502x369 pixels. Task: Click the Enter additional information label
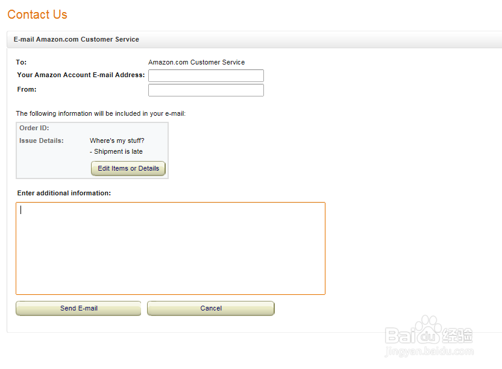[x=64, y=193]
